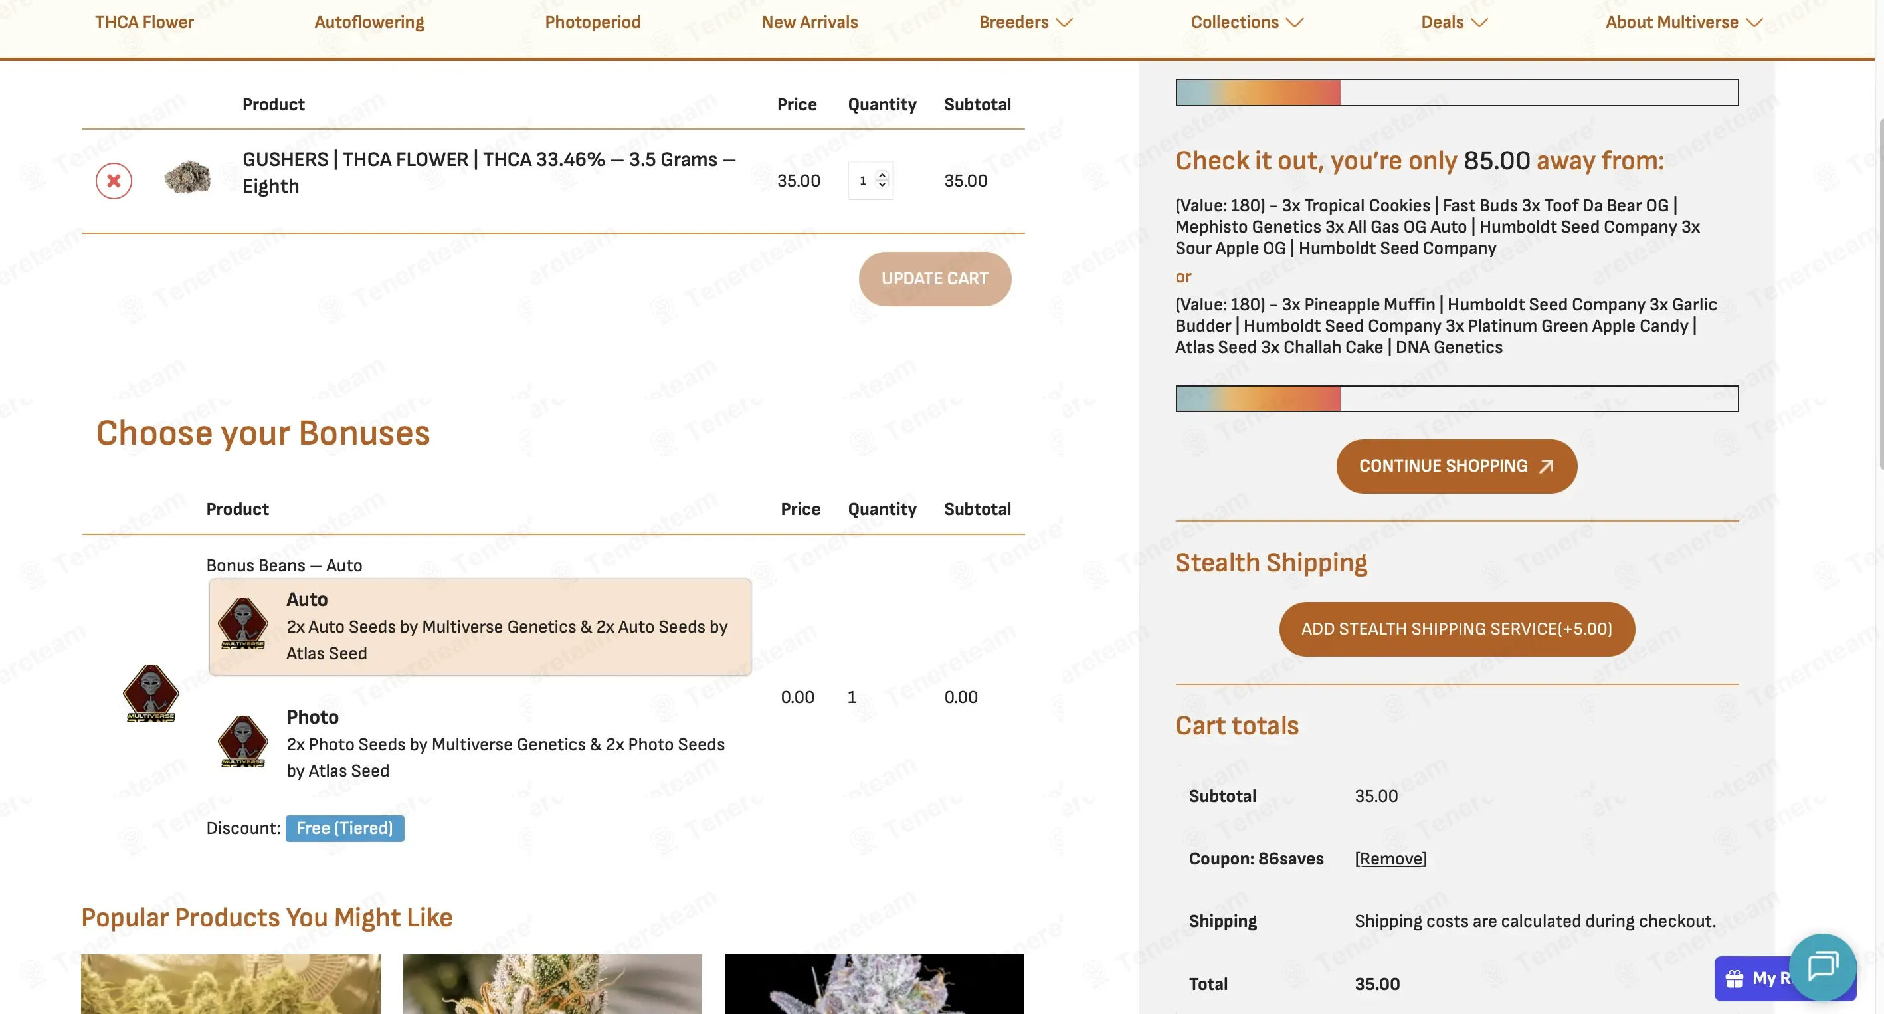Click the Continue Shopping button

[1456, 466]
